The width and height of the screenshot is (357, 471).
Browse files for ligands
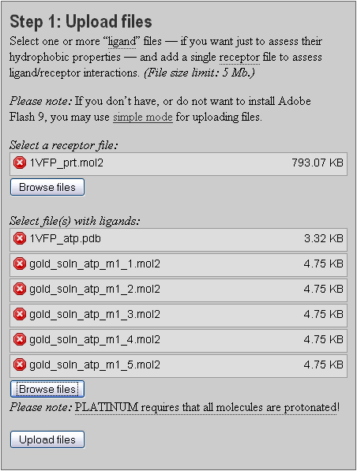pos(47,389)
